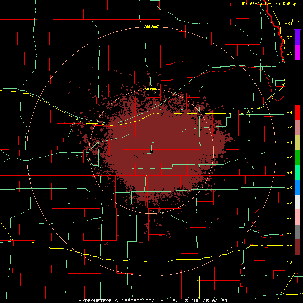Screen dimensions: 303x303
Task: Click the RA legend label
Action: coord(289,172)
